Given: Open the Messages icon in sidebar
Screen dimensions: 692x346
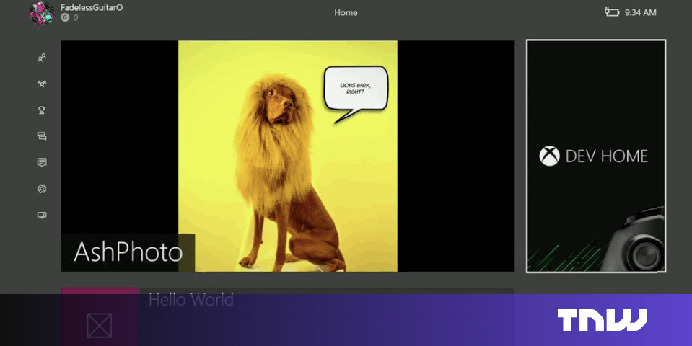Looking at the screenshot, I should pos(41,163).
